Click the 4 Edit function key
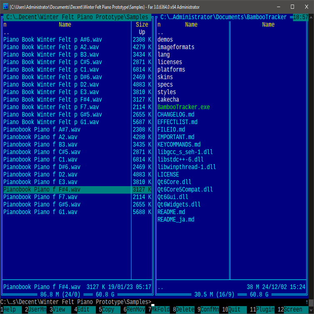314x314 pixels. coord(85,309)
